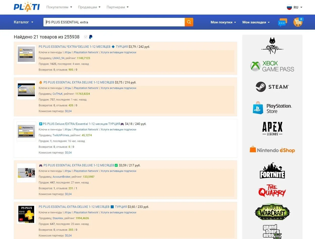
Task: Visit seller AccountBroker profile
Action: 61,177
